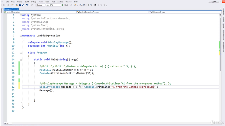Open the Analyze menu
Image resolution: width=225 pixels, height=126 pixels.
[x=60, y=2]
